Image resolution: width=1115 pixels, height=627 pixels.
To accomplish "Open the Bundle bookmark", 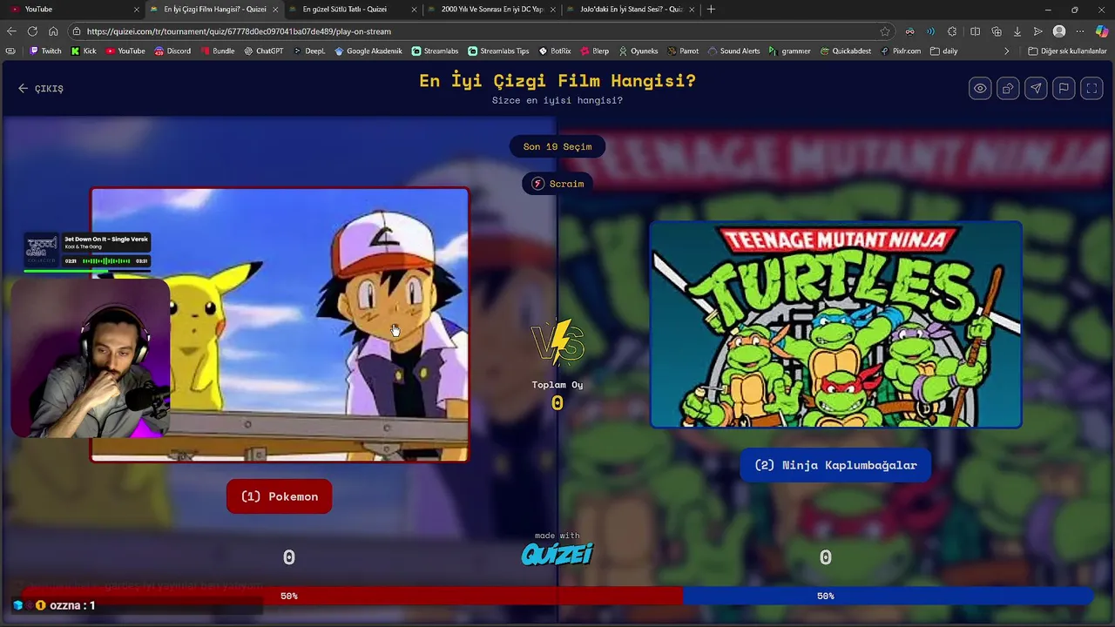I will (x=217, y=51).
